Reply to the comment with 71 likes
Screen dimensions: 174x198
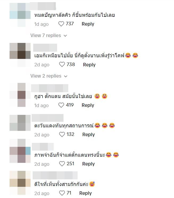pyautogui.click(x=86, y=193)
